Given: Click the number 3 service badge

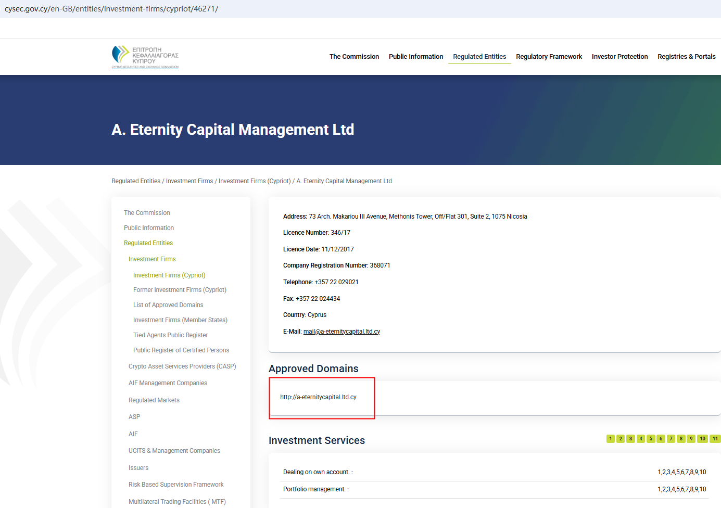Looking at the screenshot, I should coord(630,439).
